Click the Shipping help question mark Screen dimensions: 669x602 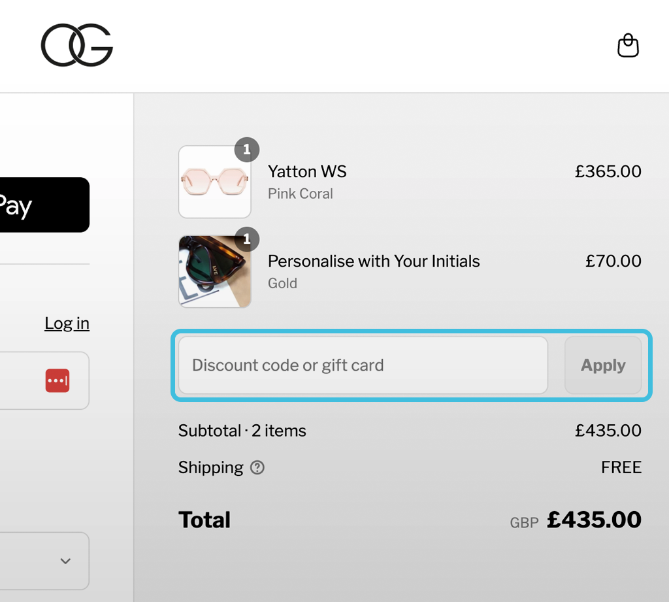[257, 467]
